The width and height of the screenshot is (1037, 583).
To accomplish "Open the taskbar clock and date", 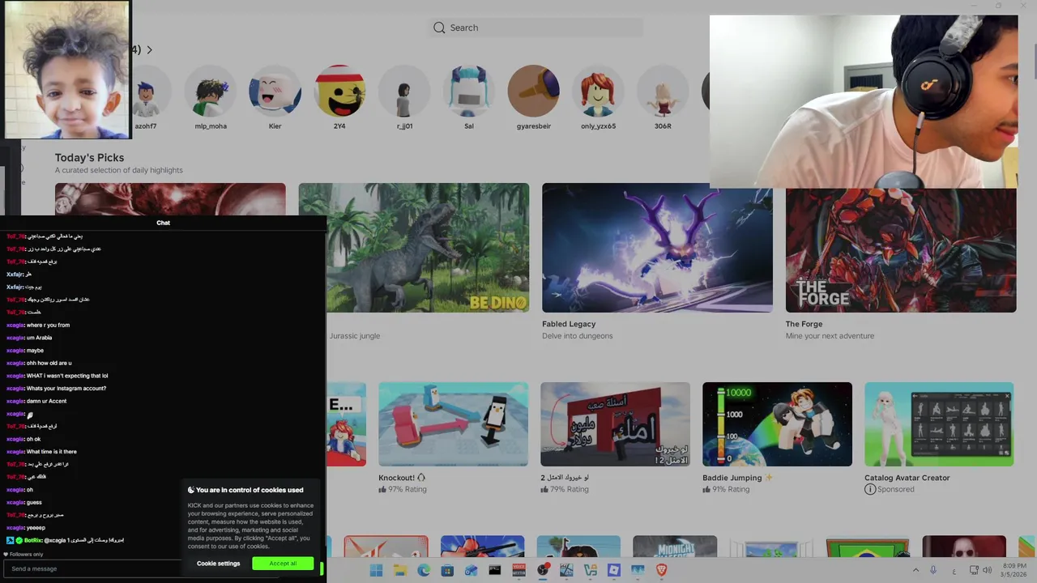I will [x=1014, y=570].
